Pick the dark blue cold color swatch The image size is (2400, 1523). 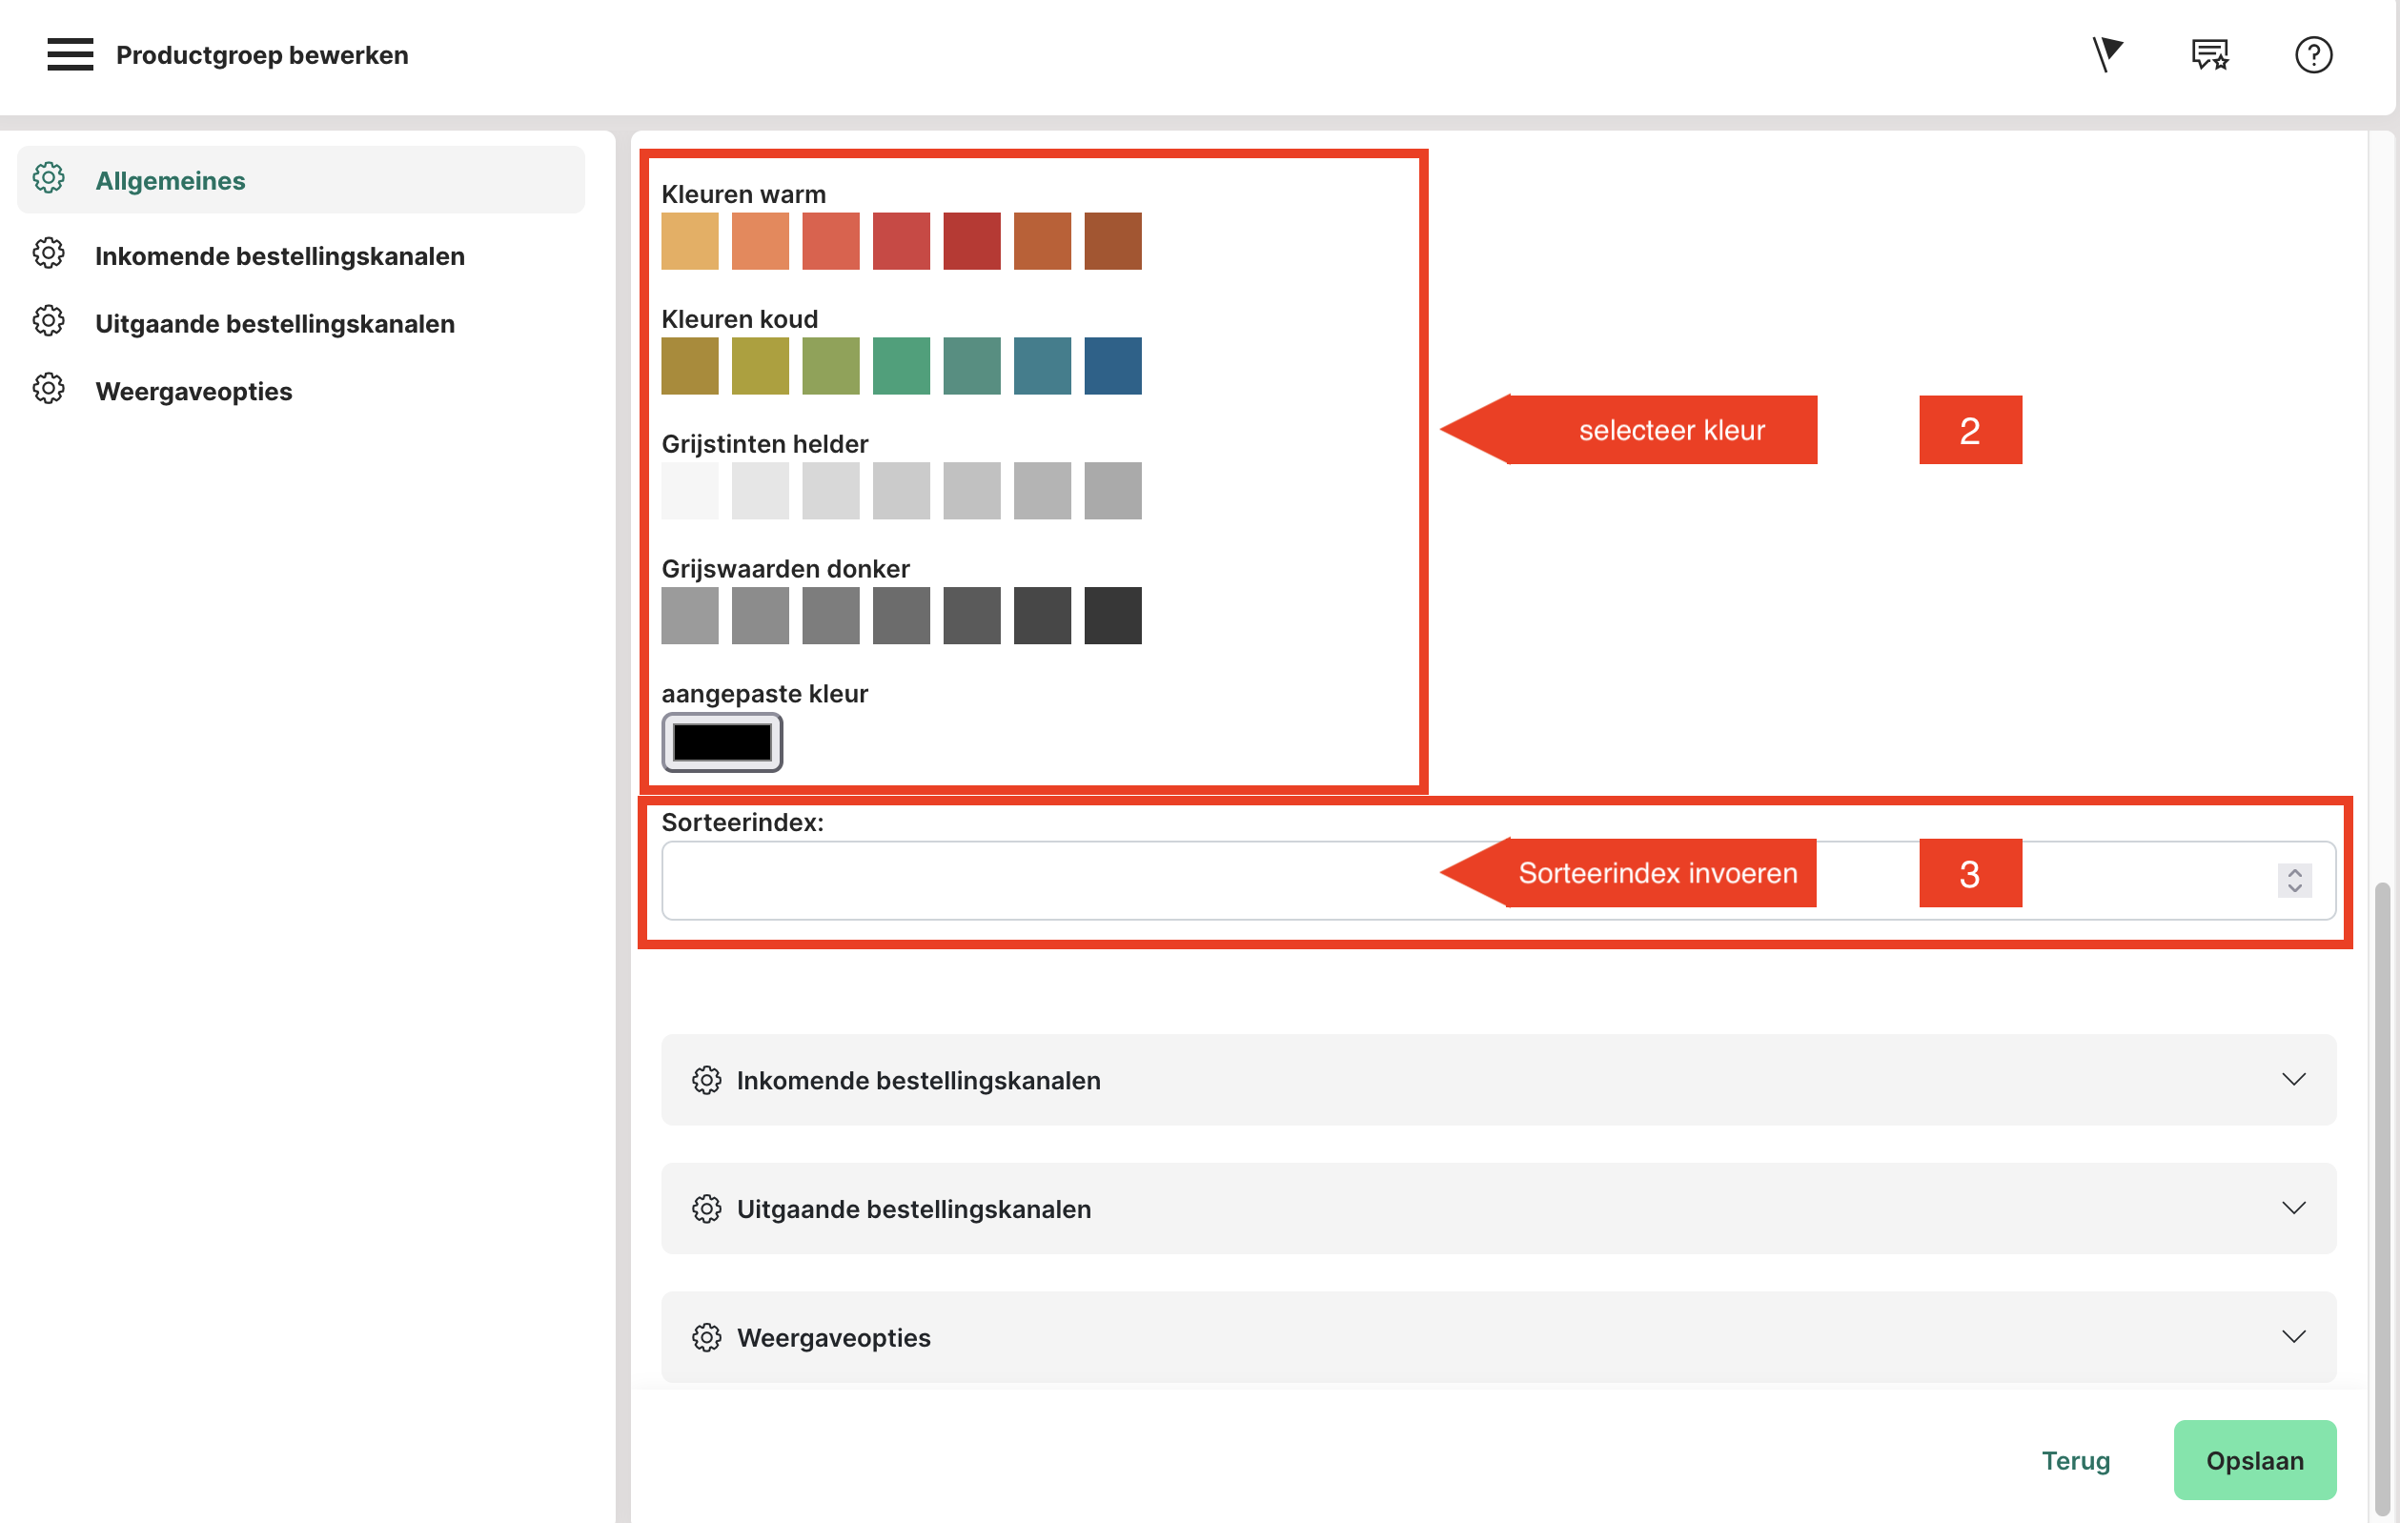tap(1112, 366)
